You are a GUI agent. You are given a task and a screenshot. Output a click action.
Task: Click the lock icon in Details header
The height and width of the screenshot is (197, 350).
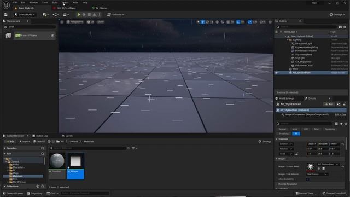pyautogui.click(x=345, y=105)
